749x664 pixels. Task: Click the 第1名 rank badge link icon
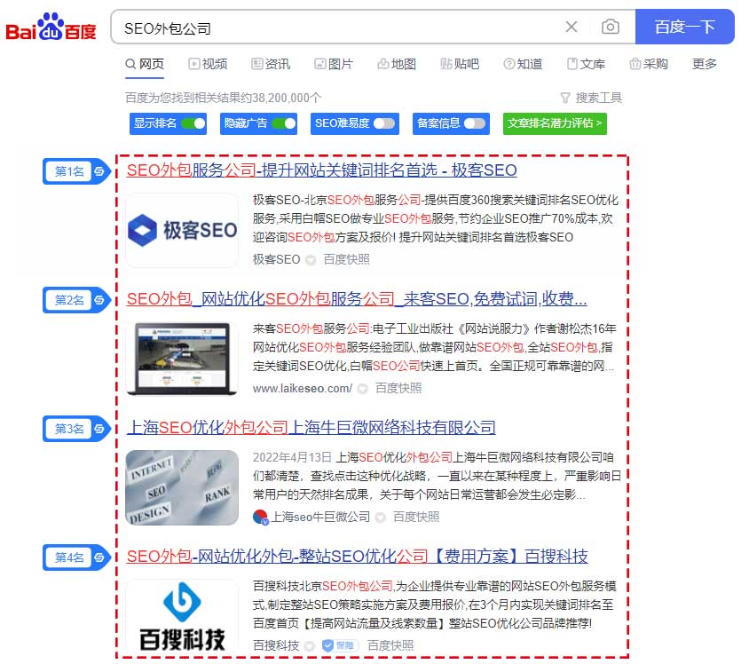pyautogui.click(x=99, y=171)
